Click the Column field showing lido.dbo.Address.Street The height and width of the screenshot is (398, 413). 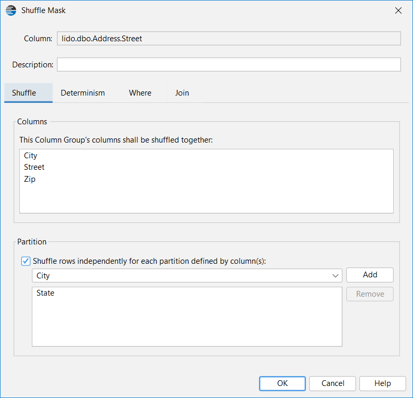pyautogui.click(x=229, y=39)
